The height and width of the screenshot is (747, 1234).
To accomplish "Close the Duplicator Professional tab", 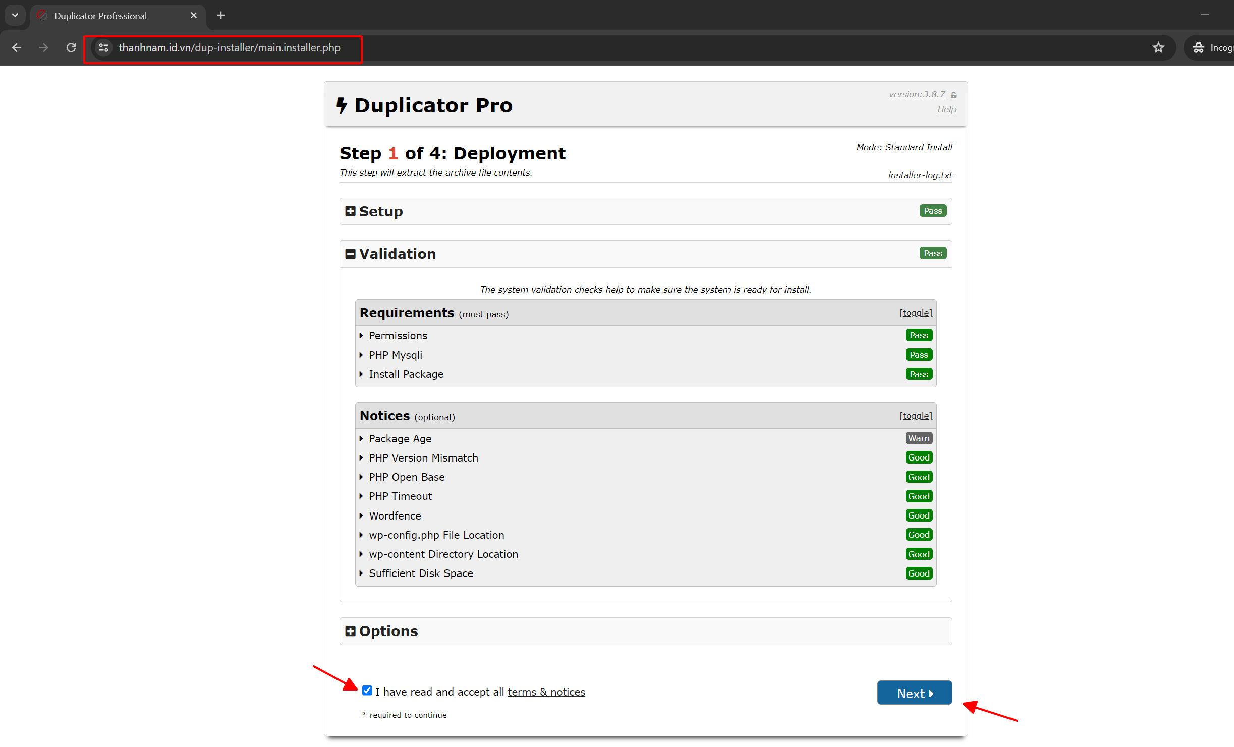I will point(194,15).
